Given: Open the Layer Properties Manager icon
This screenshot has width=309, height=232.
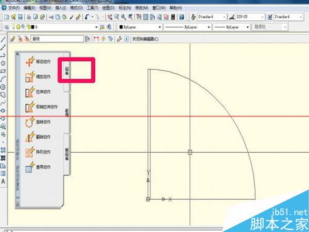Looking at the screenshot, I should 7,27.
